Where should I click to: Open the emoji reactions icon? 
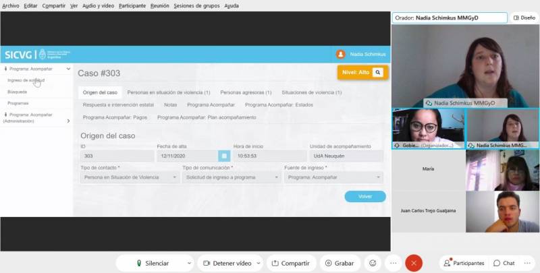coord(373,263)
